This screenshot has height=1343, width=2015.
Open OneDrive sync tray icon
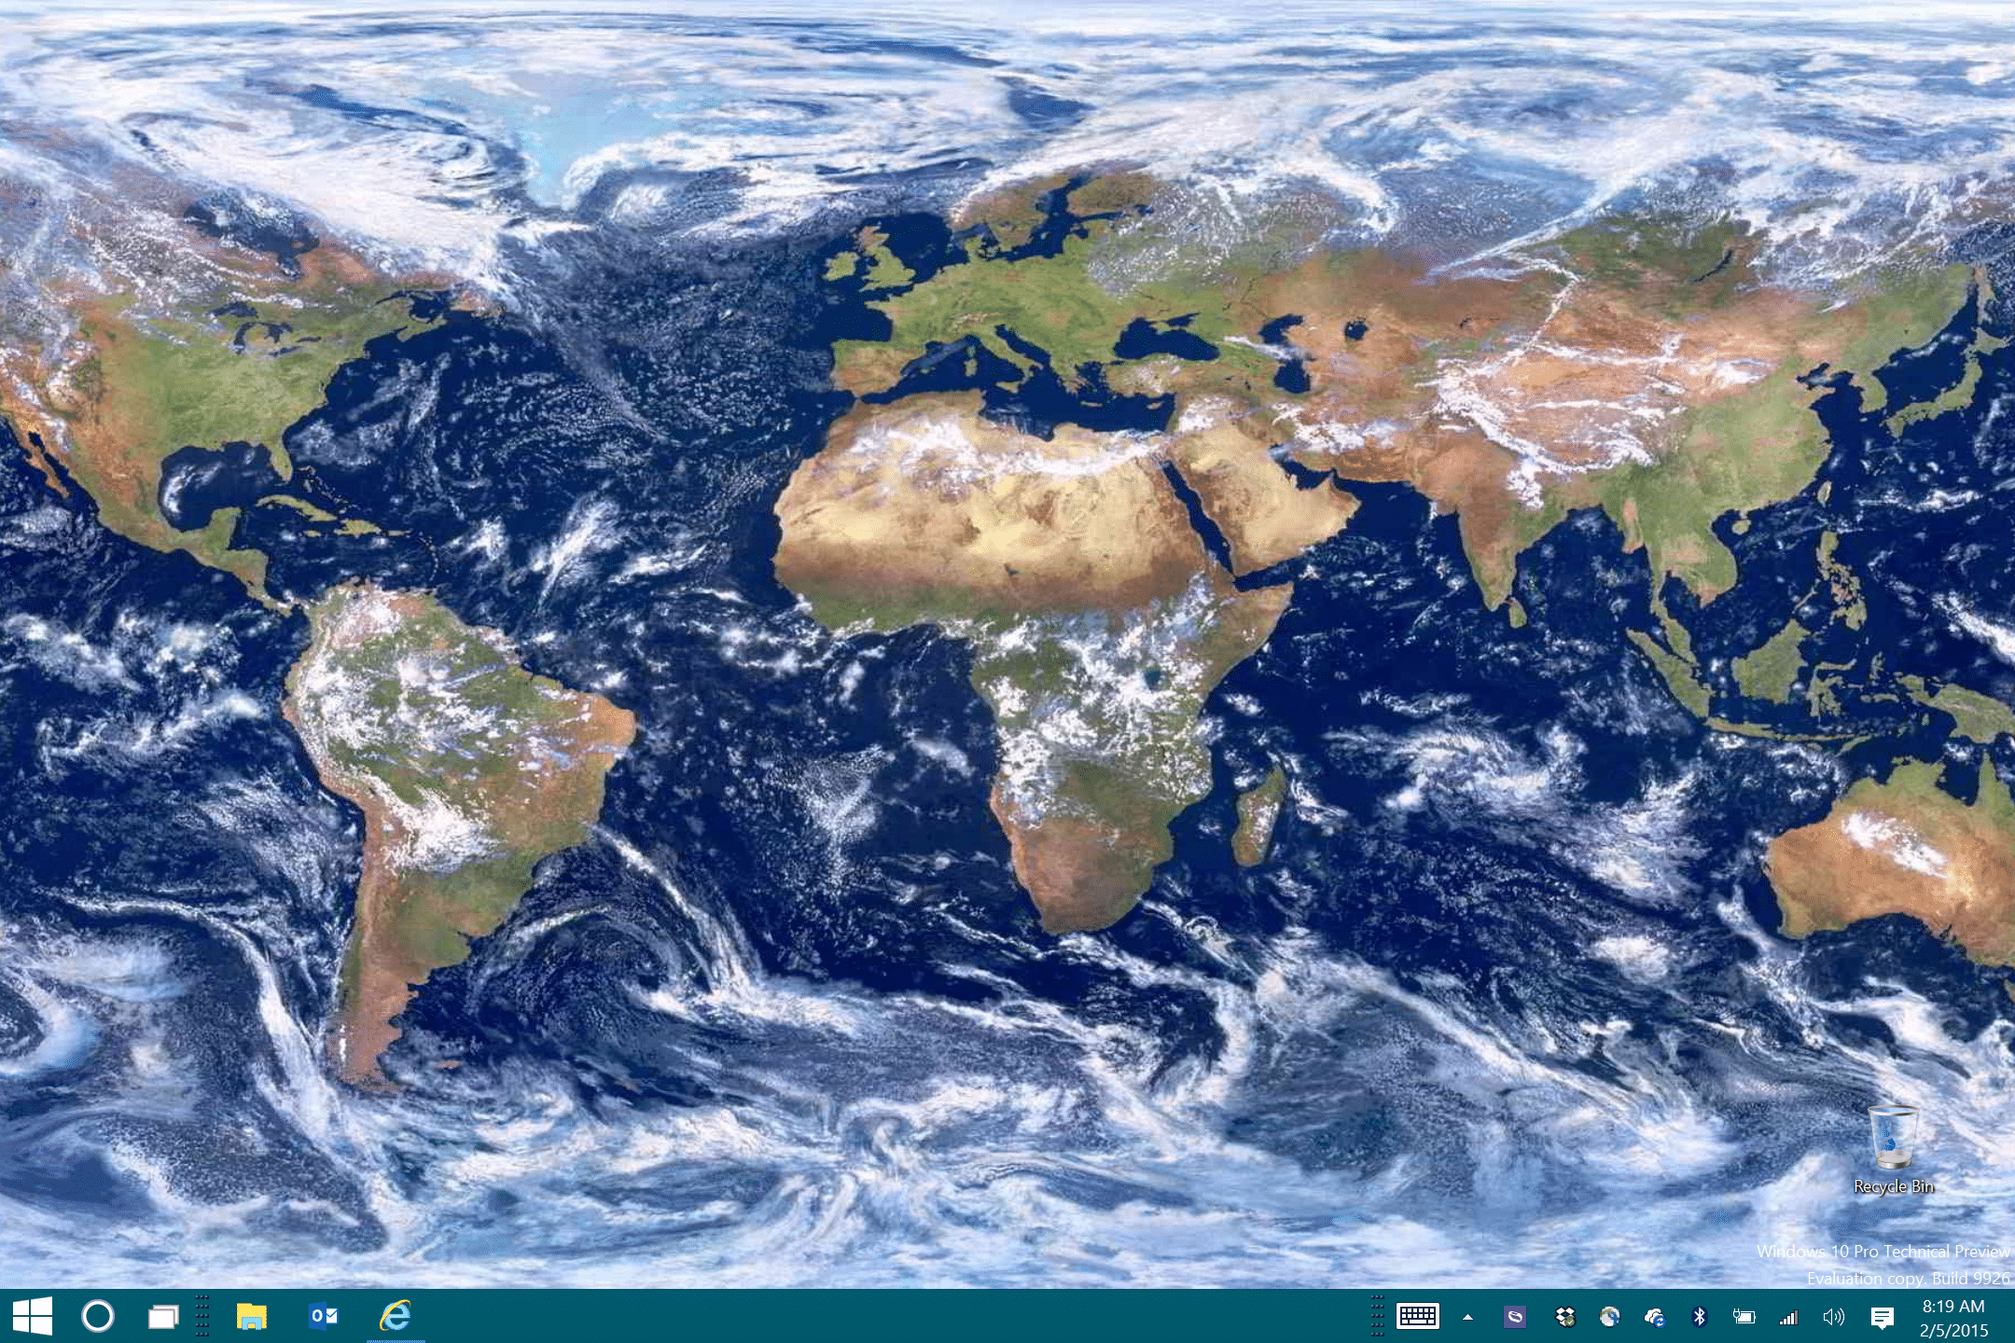(x=1655, y=1318)
